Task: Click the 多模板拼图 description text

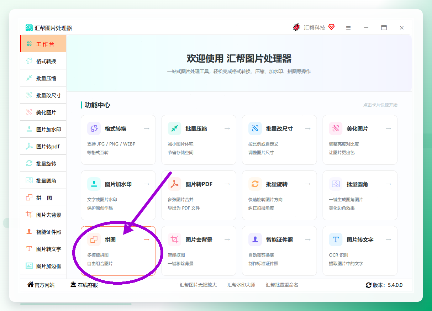Action: [98, 255]
